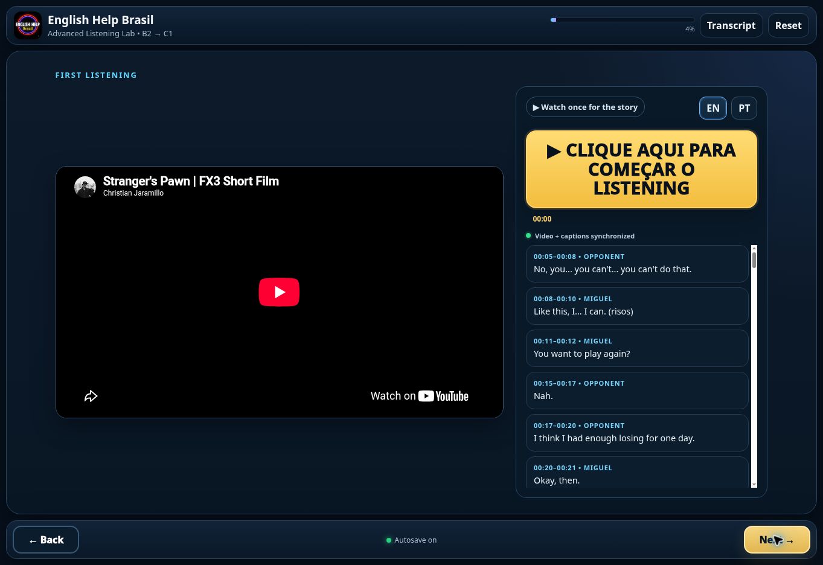Image resolution: width=823 pixels, height=565 pixels.
Task: Select caption "Okay, then." by Miguel
Action: tap(637, 472)
